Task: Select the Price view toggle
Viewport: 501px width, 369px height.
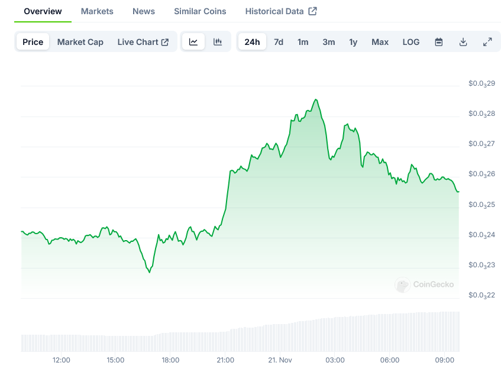Action: coord(33,42)
